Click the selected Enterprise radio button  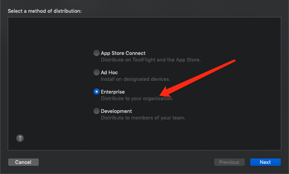tap(96, 92)
